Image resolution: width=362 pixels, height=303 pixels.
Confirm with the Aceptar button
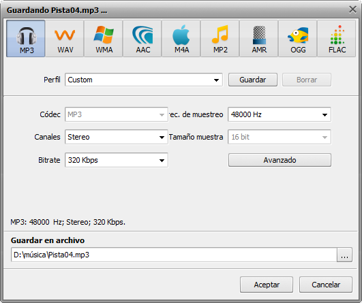pyautogui.click(x=267, y=285)
